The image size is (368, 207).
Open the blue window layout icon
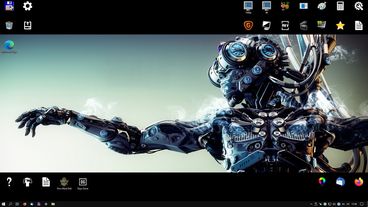click(304, 6)
